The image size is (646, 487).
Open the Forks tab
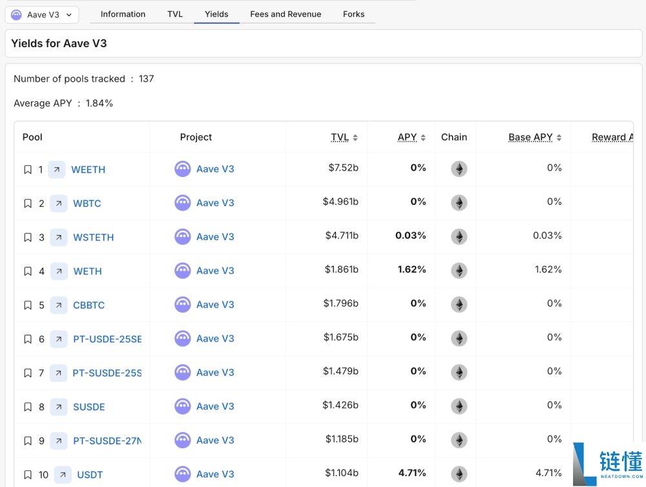353,14
